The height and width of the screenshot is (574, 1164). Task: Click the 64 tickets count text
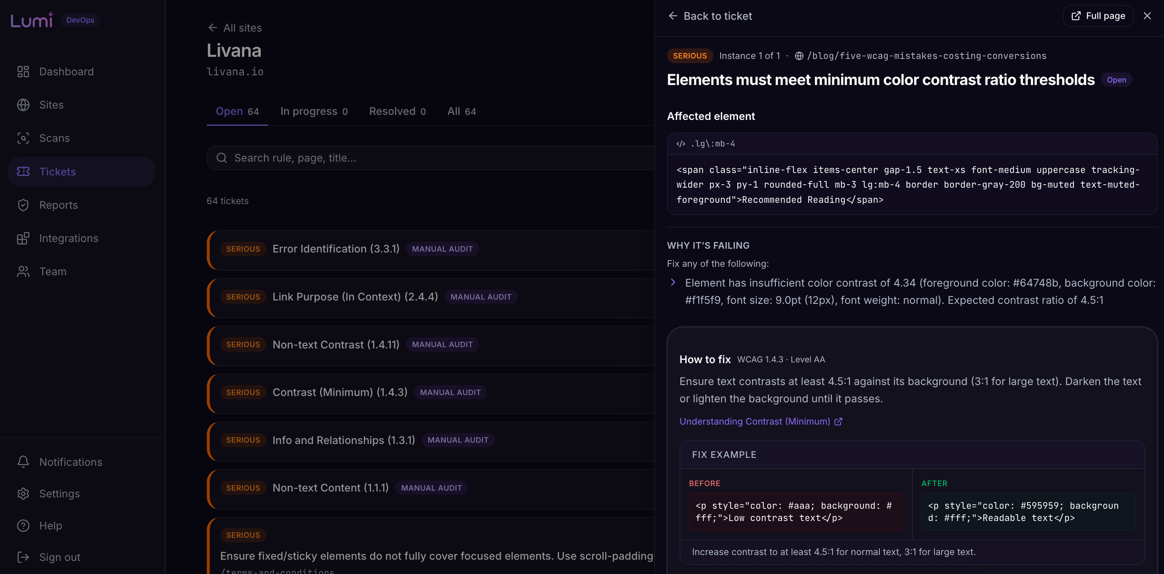[228, 201]
